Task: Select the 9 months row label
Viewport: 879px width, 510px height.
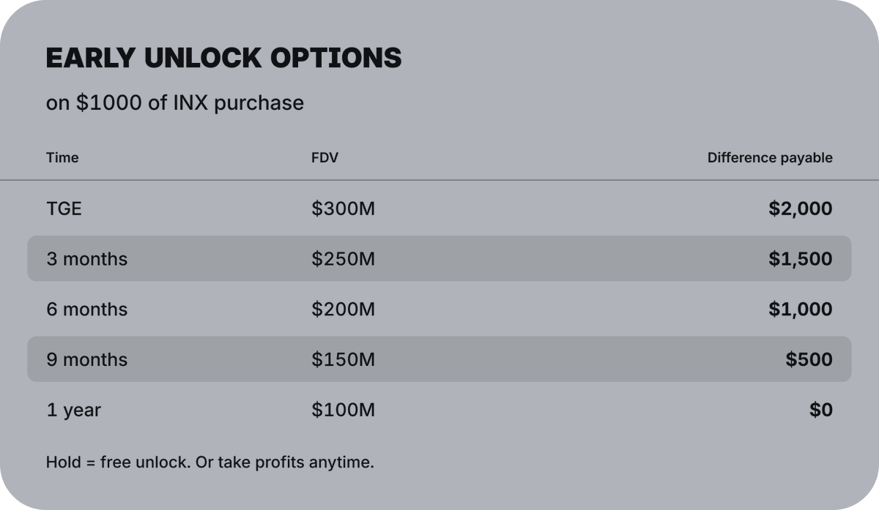Action: 86,359
